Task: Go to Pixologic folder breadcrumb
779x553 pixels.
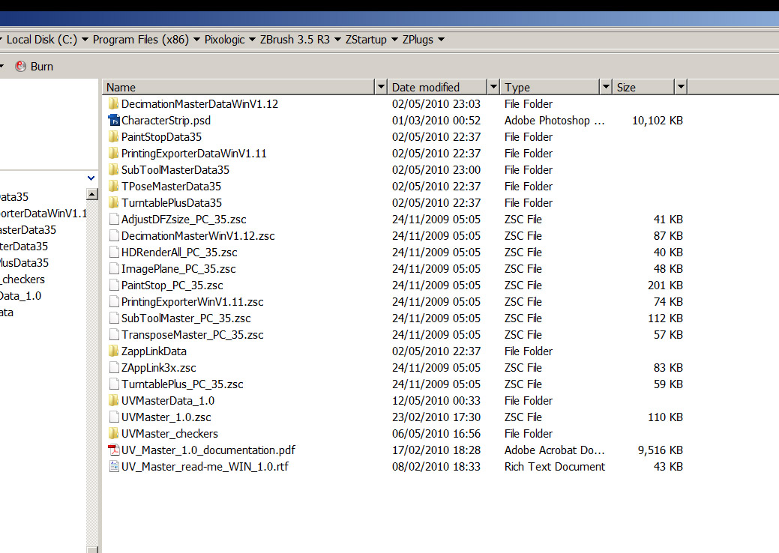Action: [x=225, y=39]
